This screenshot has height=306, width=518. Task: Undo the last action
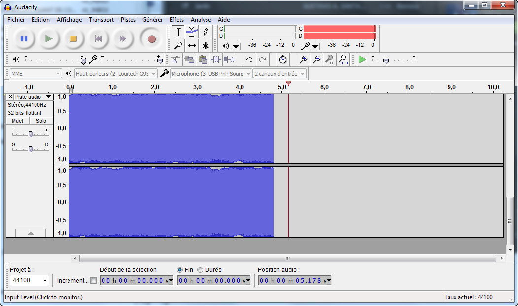pos(249,60)
